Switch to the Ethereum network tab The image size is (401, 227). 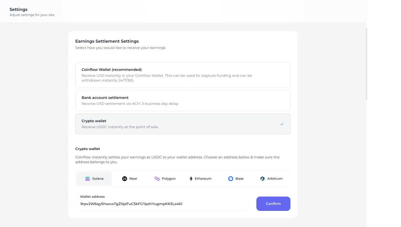200,179
